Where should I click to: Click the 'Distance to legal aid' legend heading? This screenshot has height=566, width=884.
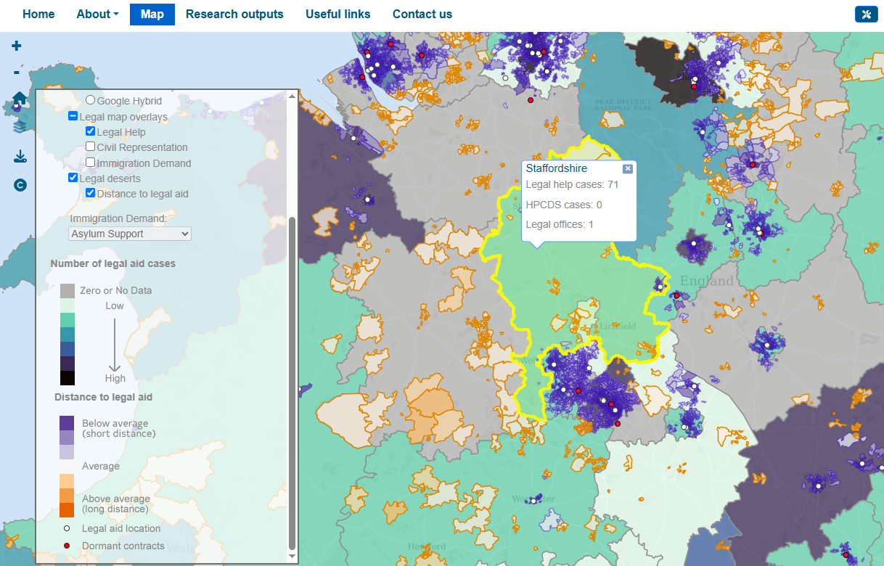coord(103,397)
